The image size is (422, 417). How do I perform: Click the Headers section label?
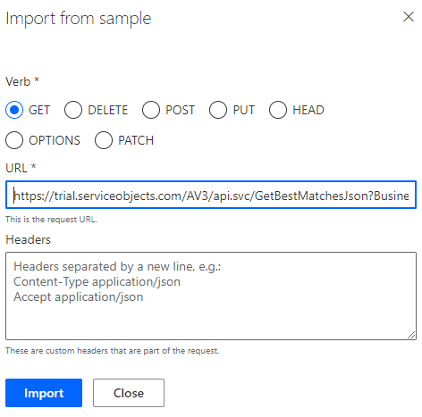point(28,239)
